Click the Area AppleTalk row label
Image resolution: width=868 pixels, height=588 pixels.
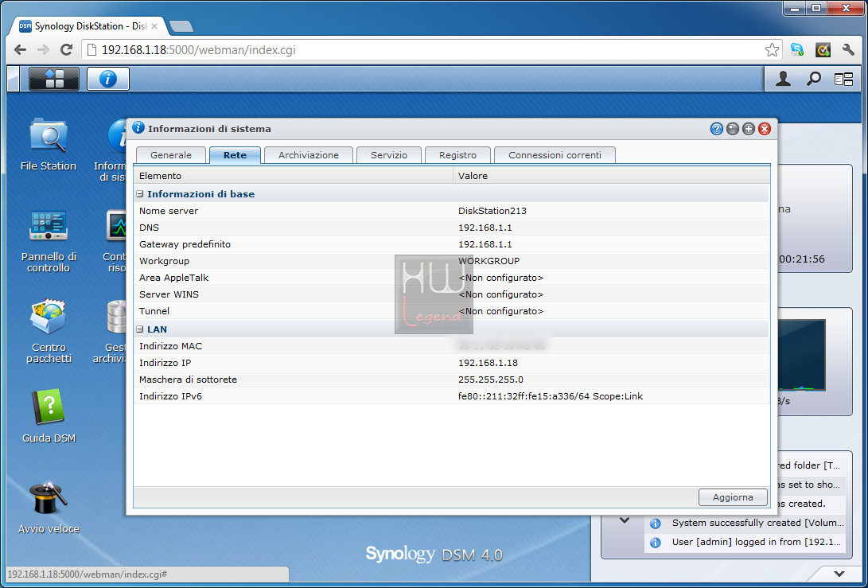click(173, 278)
